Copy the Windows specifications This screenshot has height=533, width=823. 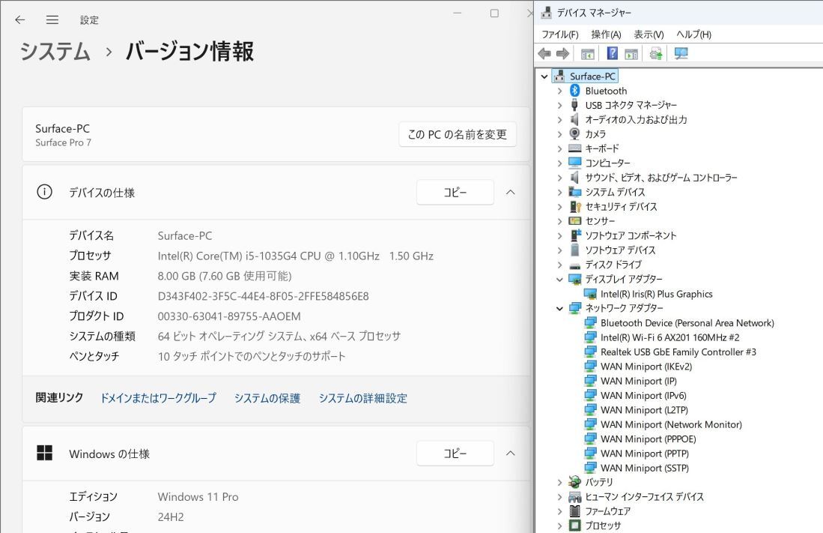pyautogui.click(x=455, y=453)
